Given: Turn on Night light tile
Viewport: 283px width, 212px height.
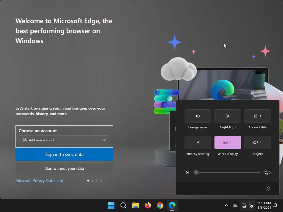Looking at the screenshot, I should [x=228, y=116].
